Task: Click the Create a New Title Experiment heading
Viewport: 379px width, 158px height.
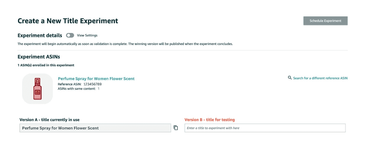Action: (x=68, y=21)
